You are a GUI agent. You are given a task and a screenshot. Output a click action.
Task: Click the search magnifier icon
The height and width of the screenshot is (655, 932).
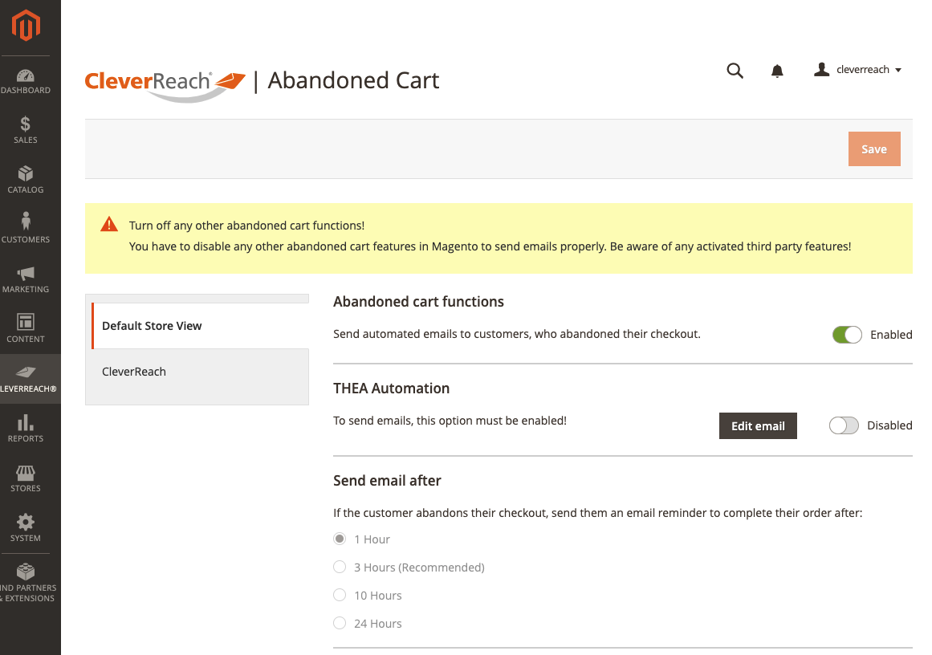[735, 71]
